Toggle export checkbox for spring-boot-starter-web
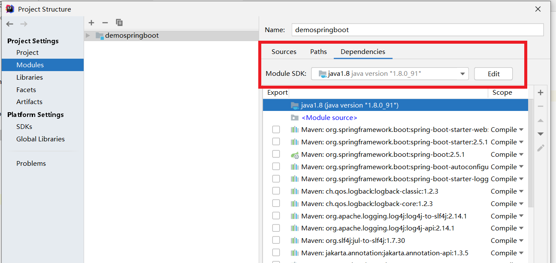The width and height of the screenshot is (556, 263). 276,129
